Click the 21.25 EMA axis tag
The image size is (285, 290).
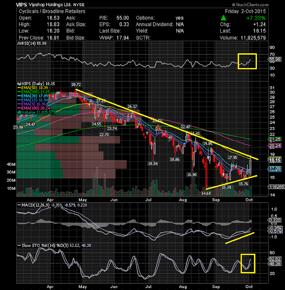pyautogui.click(x=275, y=139)
